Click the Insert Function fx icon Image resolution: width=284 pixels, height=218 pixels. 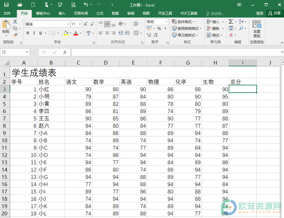[x=65, y=52]
